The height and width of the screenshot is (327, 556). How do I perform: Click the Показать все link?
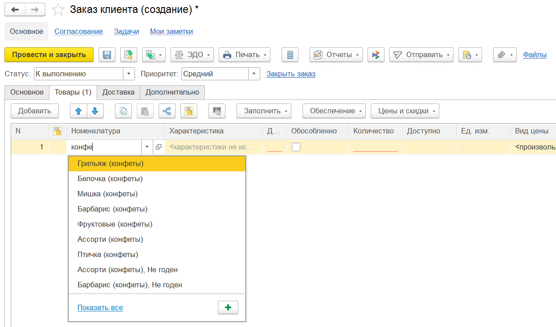pyautogui.click(x=100, y=308)
